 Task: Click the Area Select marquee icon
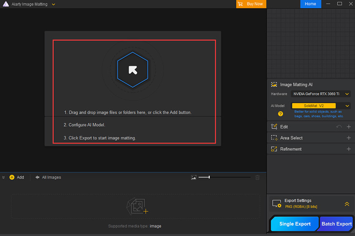tap(274, 138)
